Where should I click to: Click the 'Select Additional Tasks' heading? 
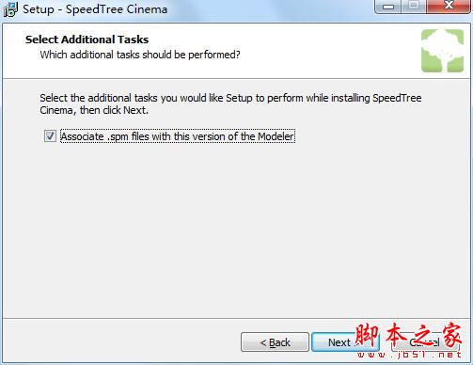pyautogui.click(x=87, y=40)
